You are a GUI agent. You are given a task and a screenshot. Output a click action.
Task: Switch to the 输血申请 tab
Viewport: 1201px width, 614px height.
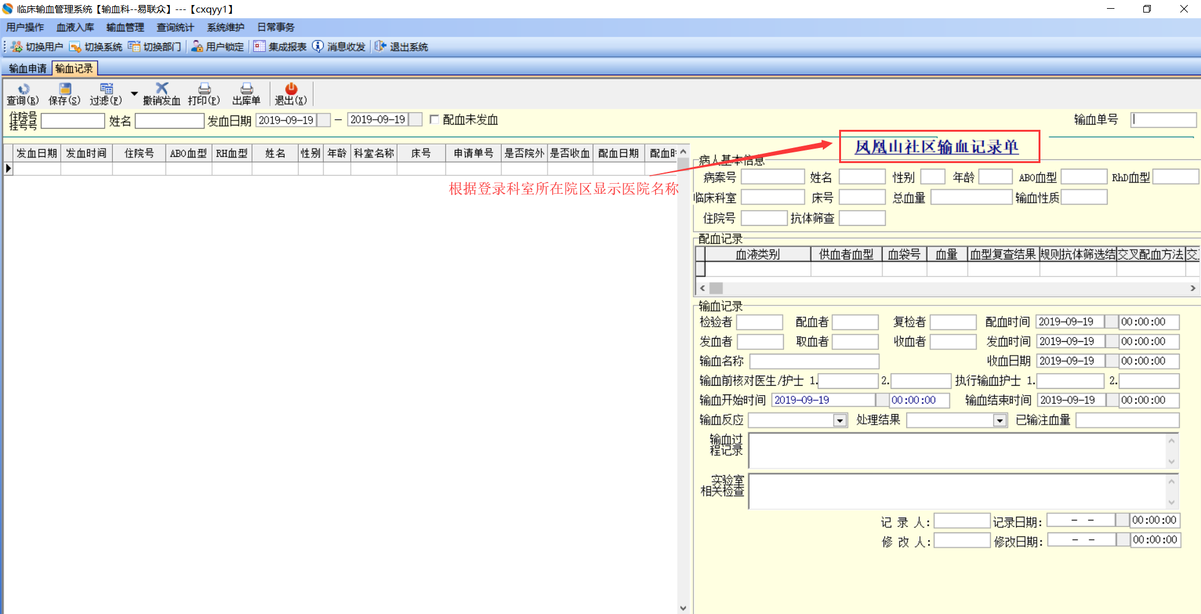click(28, 68)
